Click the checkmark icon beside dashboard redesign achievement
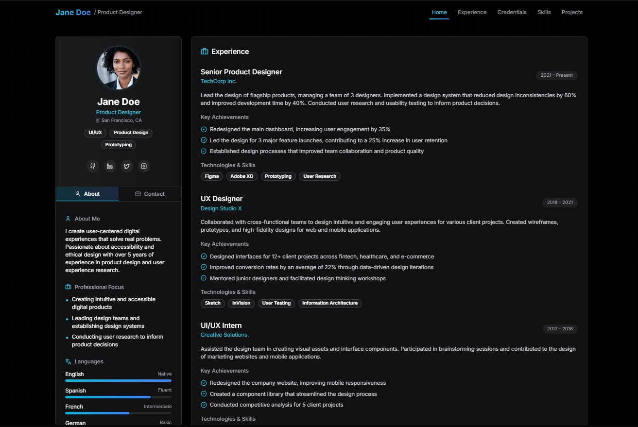 pos(203,129)
